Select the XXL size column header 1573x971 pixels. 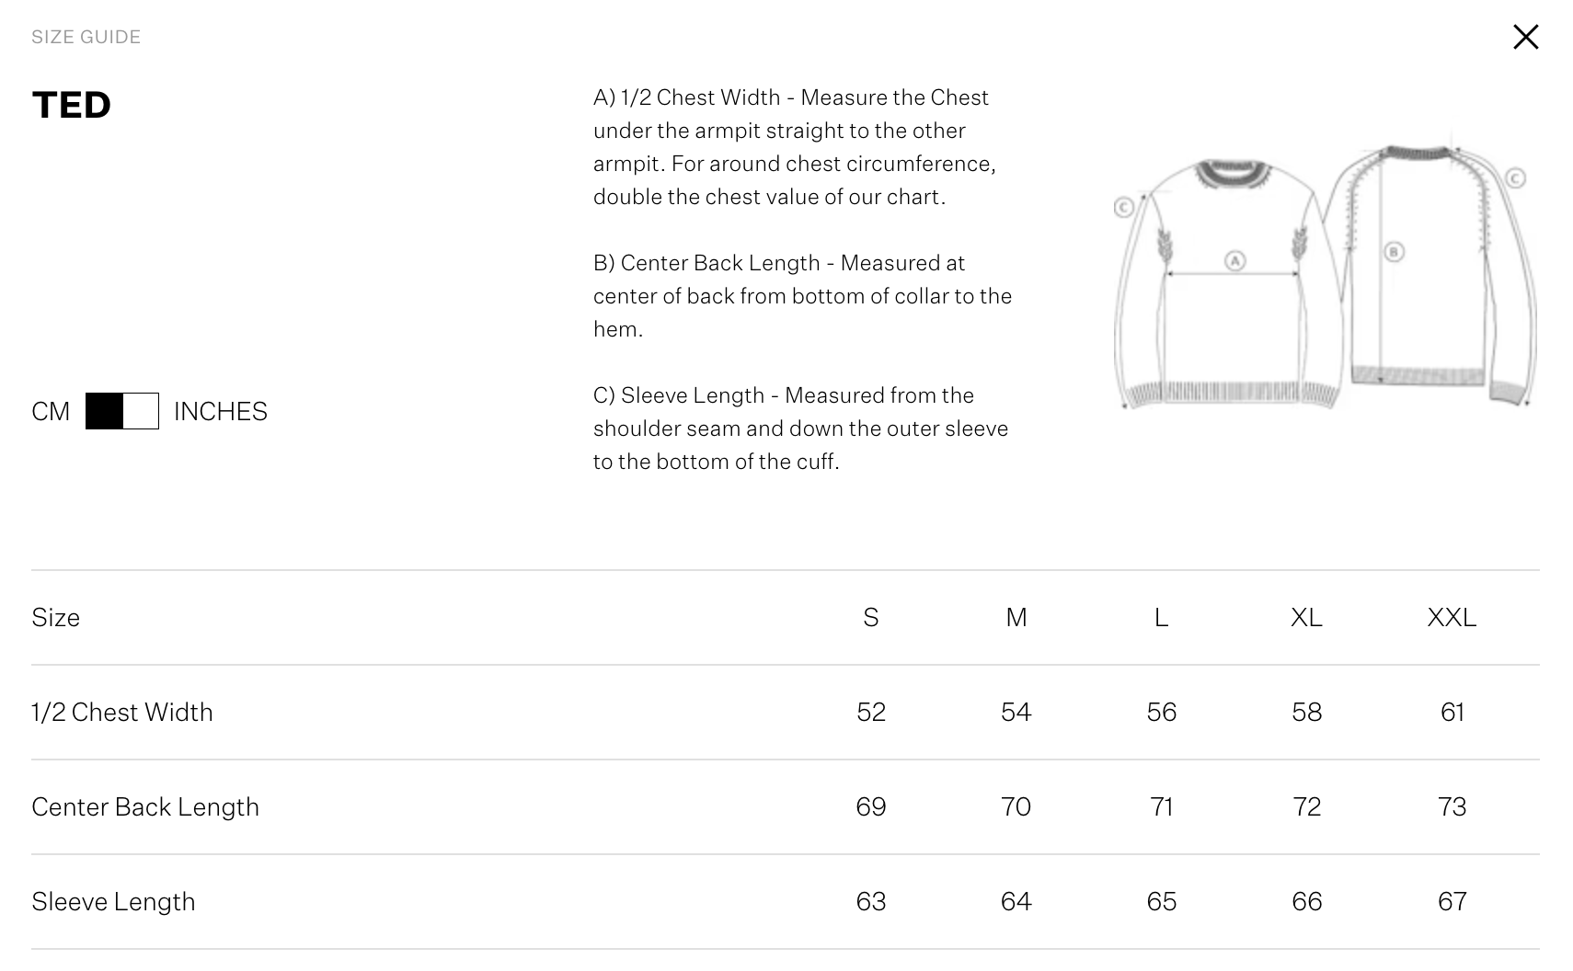pyautogui.click(x=1452, y=617)
